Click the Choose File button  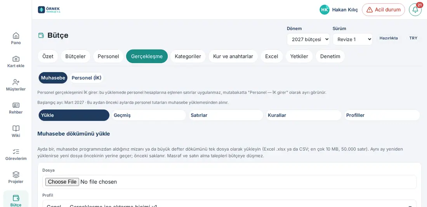62,182
